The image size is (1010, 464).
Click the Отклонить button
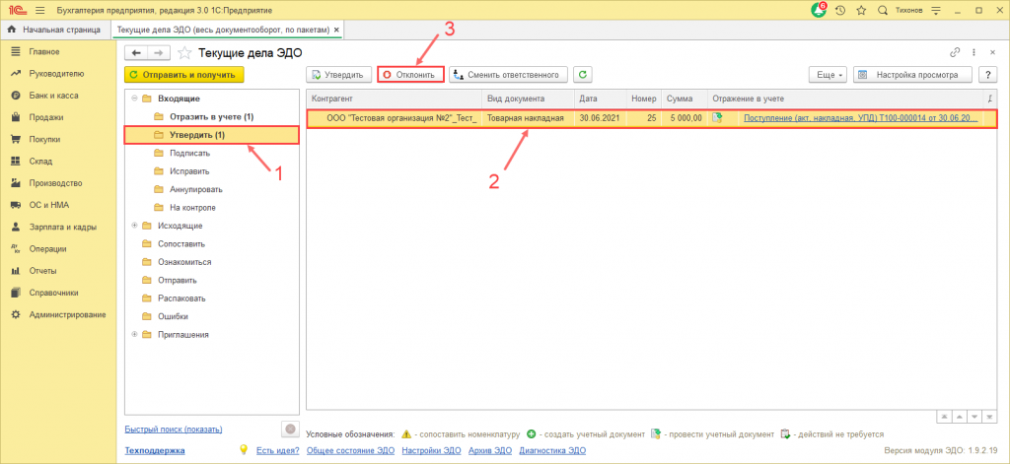tap(411, 75)
